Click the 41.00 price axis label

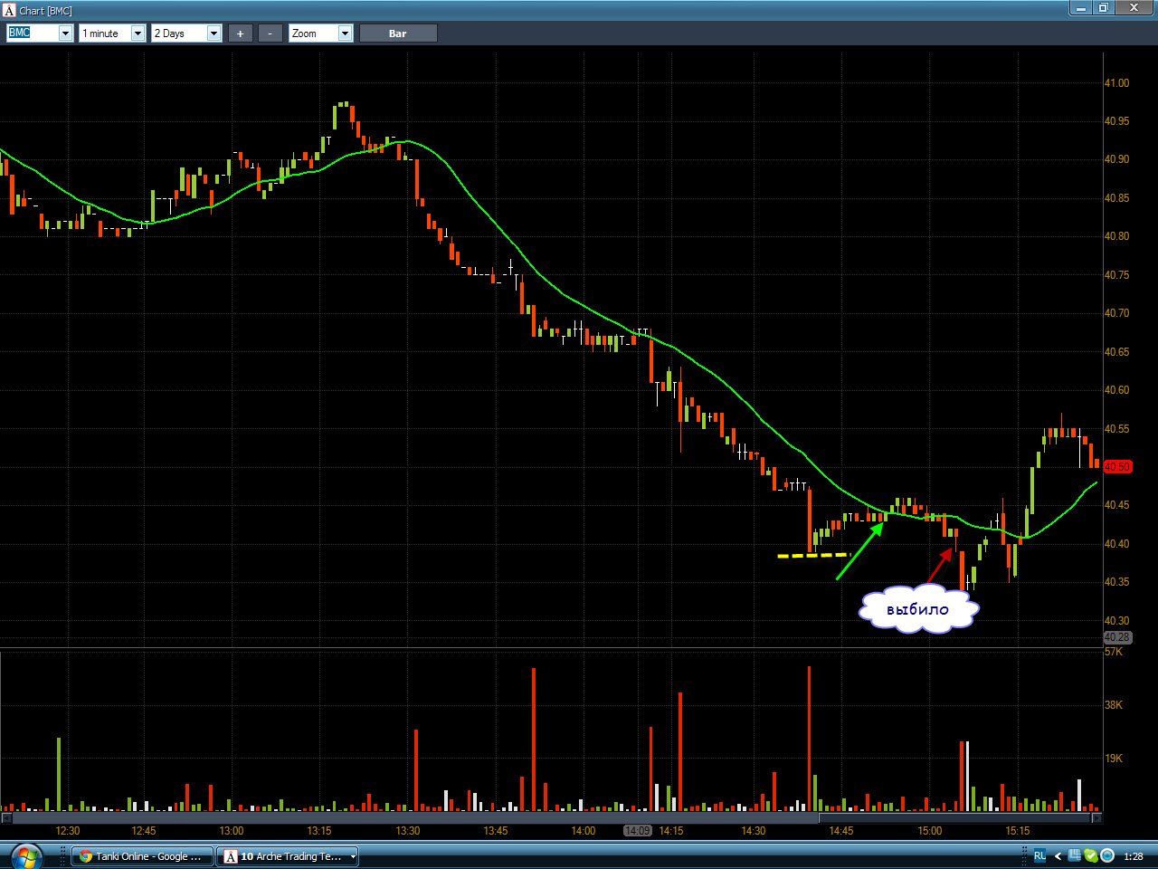coord(1116,83)
